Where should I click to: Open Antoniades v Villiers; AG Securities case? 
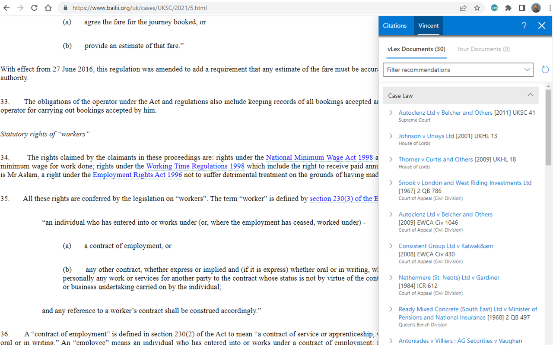point(460,341)
